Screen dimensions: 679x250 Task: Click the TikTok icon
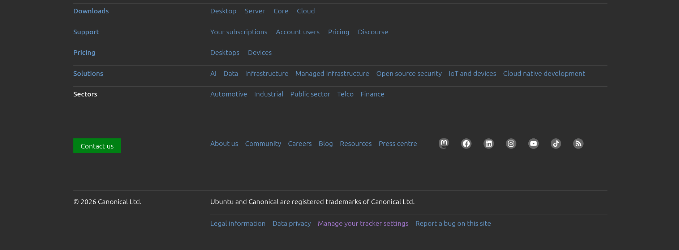(556, 144)
